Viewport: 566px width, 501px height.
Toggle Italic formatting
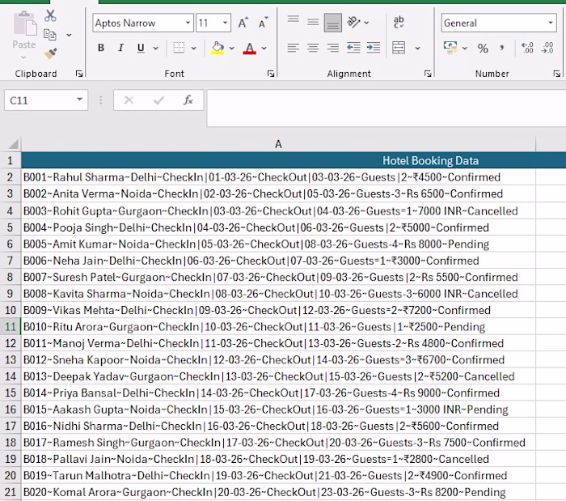121,48
